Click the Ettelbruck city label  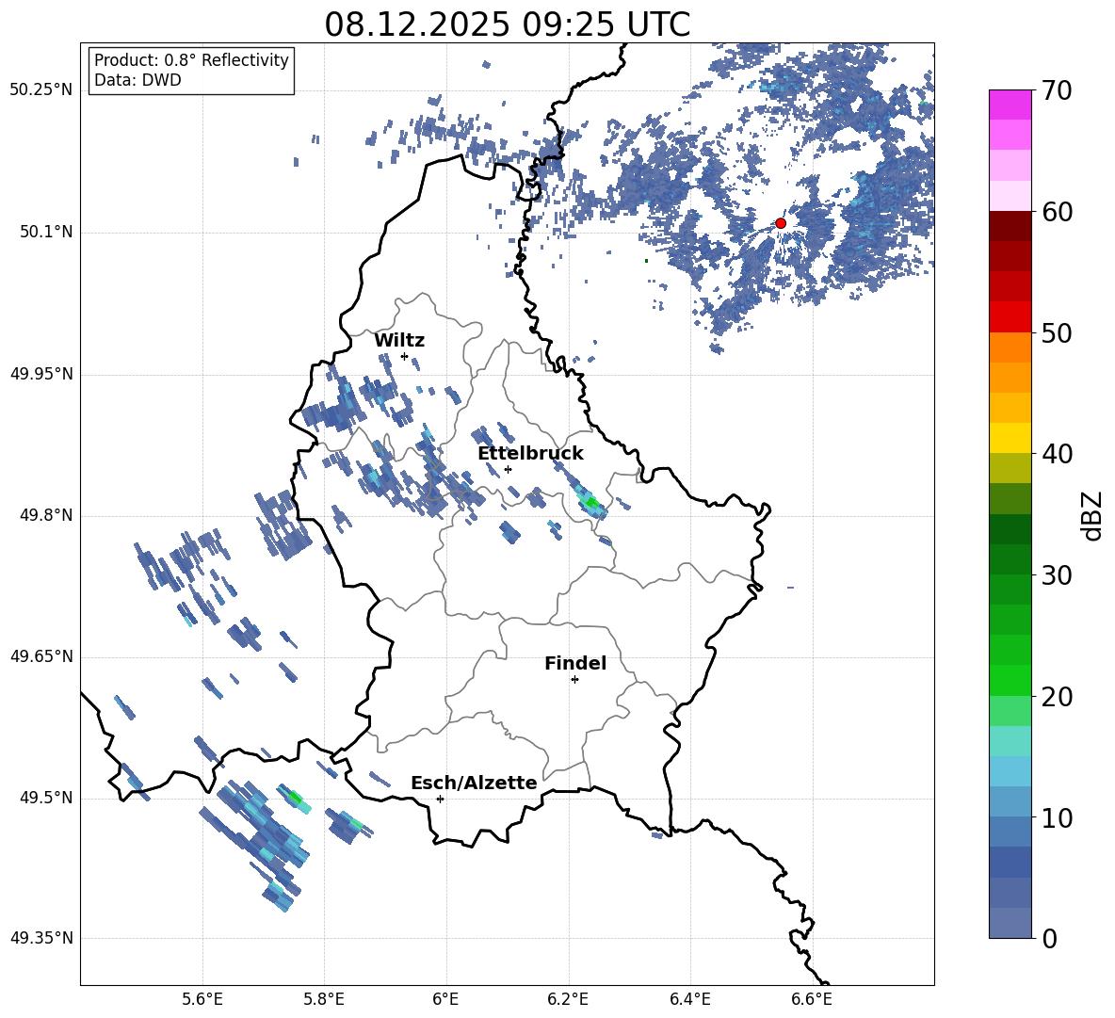tap(530, 454)
